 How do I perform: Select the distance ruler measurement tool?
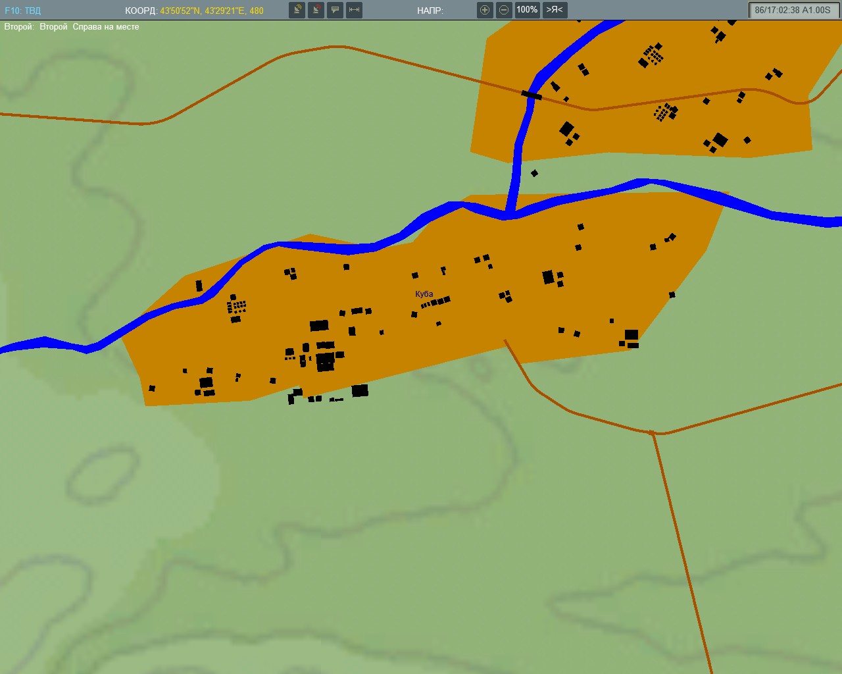(x=355, y=10)
